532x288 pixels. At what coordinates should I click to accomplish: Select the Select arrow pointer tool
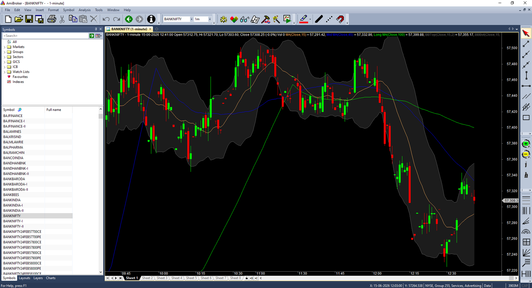click(x=526, y=33)
